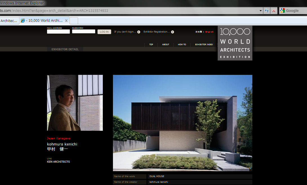Click the arrow icon after 'If you can't login...'

139,32
